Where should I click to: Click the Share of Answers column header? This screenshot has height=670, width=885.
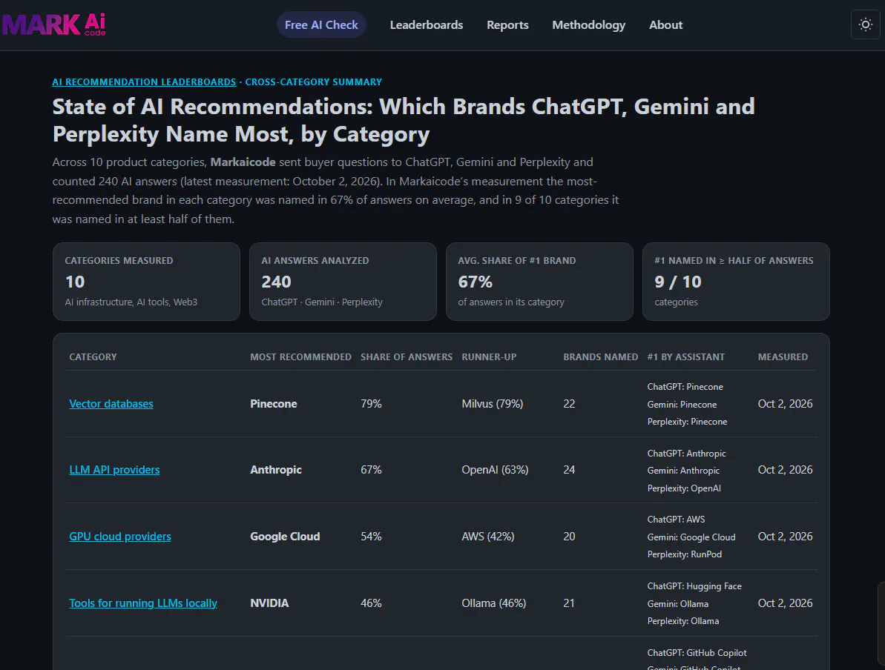pos(407,357)
